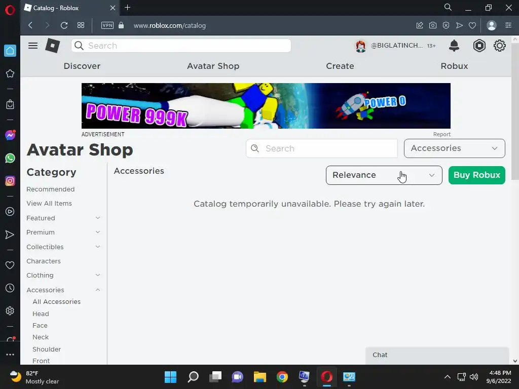This screenshot has width=519, height=389.
Task: Toggle the Opera VPN badge
Action: (107, 25)
